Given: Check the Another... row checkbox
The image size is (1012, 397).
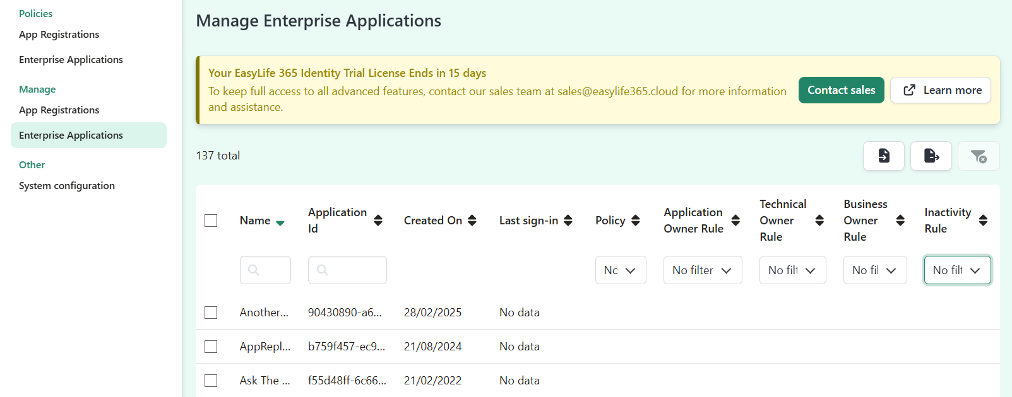Looking at the screenshot, I should [211, 313].
